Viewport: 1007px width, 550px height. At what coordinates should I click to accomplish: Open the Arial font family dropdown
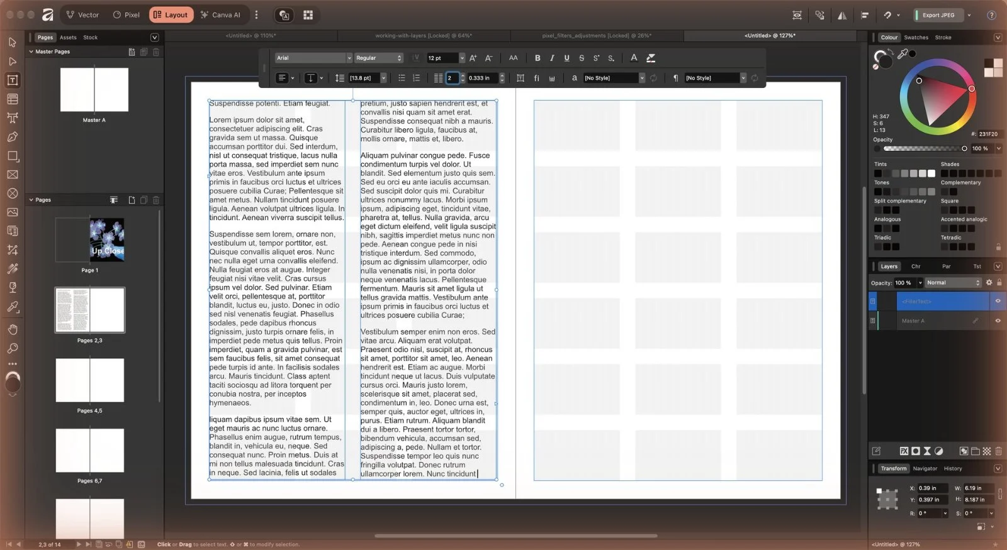pos(313,58)
